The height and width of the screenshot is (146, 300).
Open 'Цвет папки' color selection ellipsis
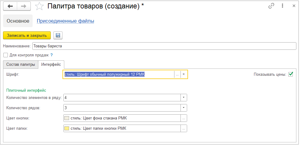click(x=184, y=128)
